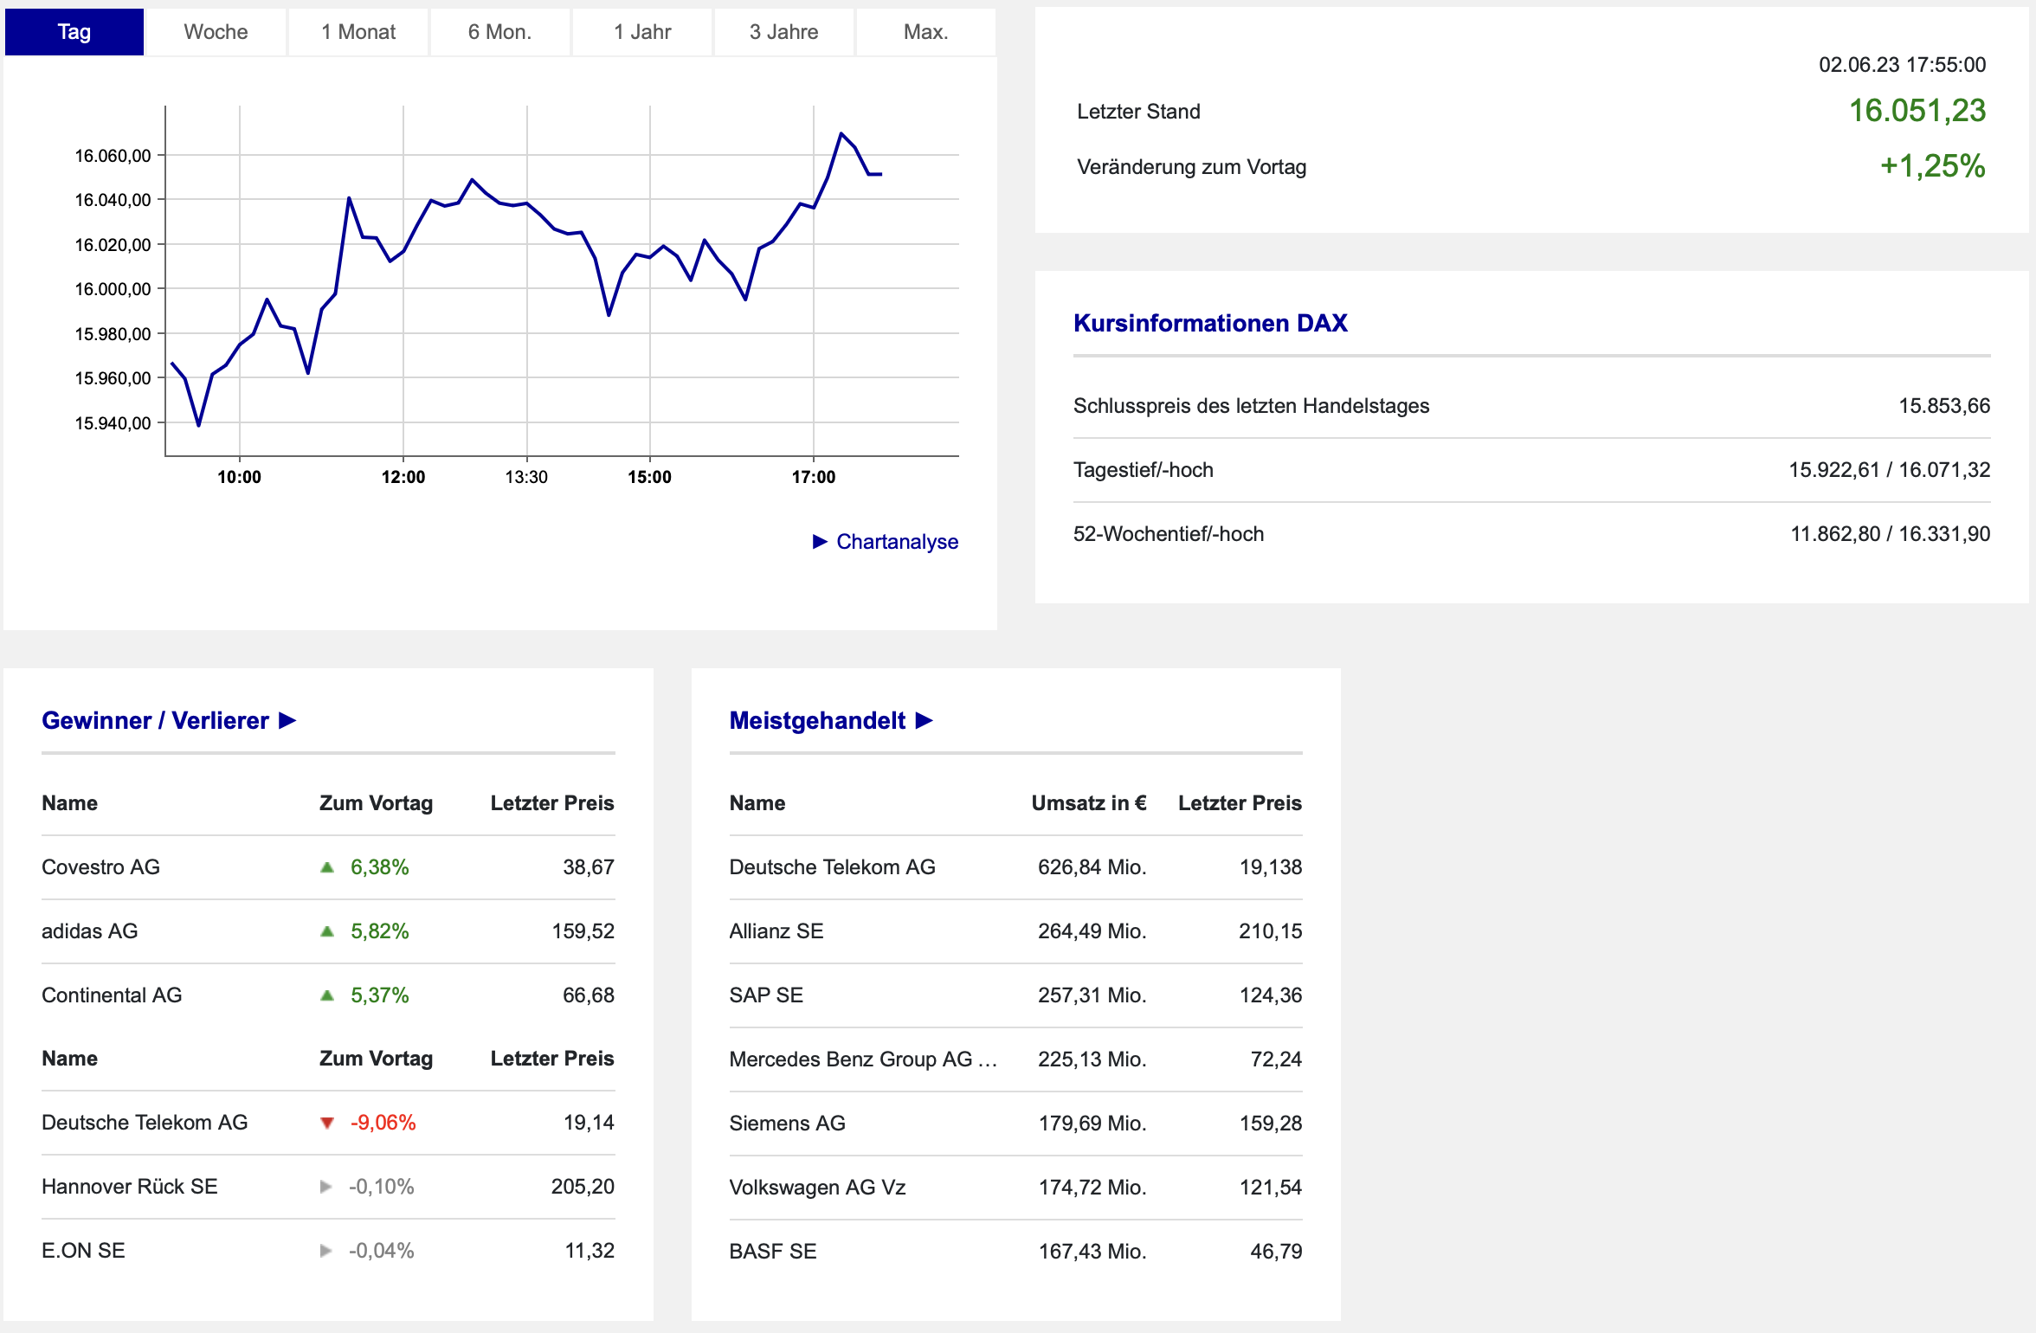Screen dimensions: 2036x1333
Task: Click the red down arrow for Deutsche Telekom AG
Action: pos(327,1124)
